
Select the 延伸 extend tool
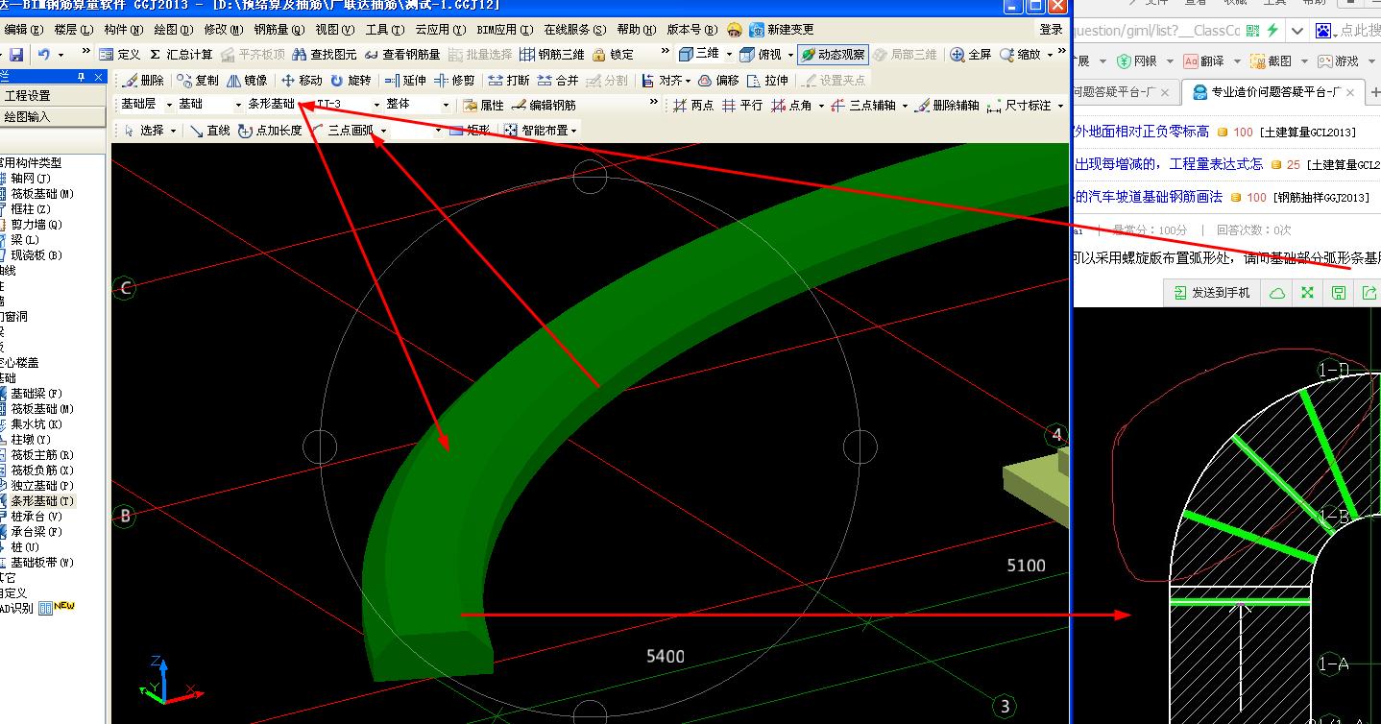pyautogui.click(x=405, y=81)
